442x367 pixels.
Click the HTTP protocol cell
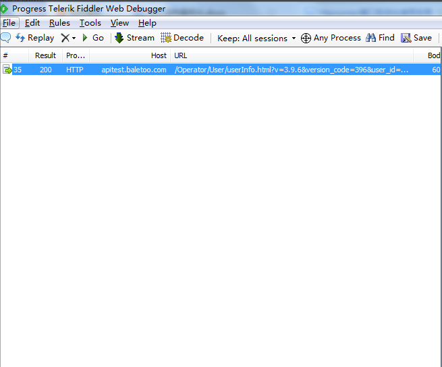pos(75,70)
